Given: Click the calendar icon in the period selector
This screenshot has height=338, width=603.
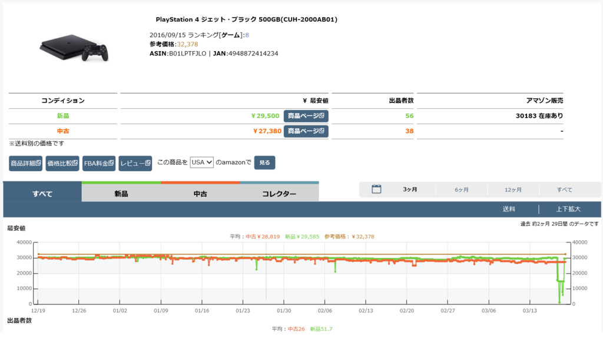Looking at the screenshot, I should click(376, 189).
